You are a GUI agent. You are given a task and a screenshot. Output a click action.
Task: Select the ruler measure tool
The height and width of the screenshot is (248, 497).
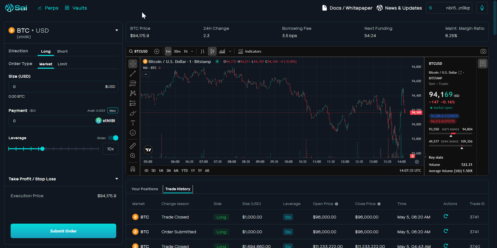point(133,146)
